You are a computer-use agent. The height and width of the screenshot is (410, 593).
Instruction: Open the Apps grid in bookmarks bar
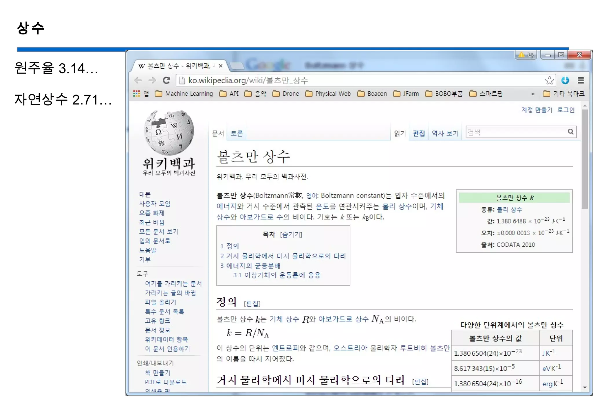coord(141,94)
